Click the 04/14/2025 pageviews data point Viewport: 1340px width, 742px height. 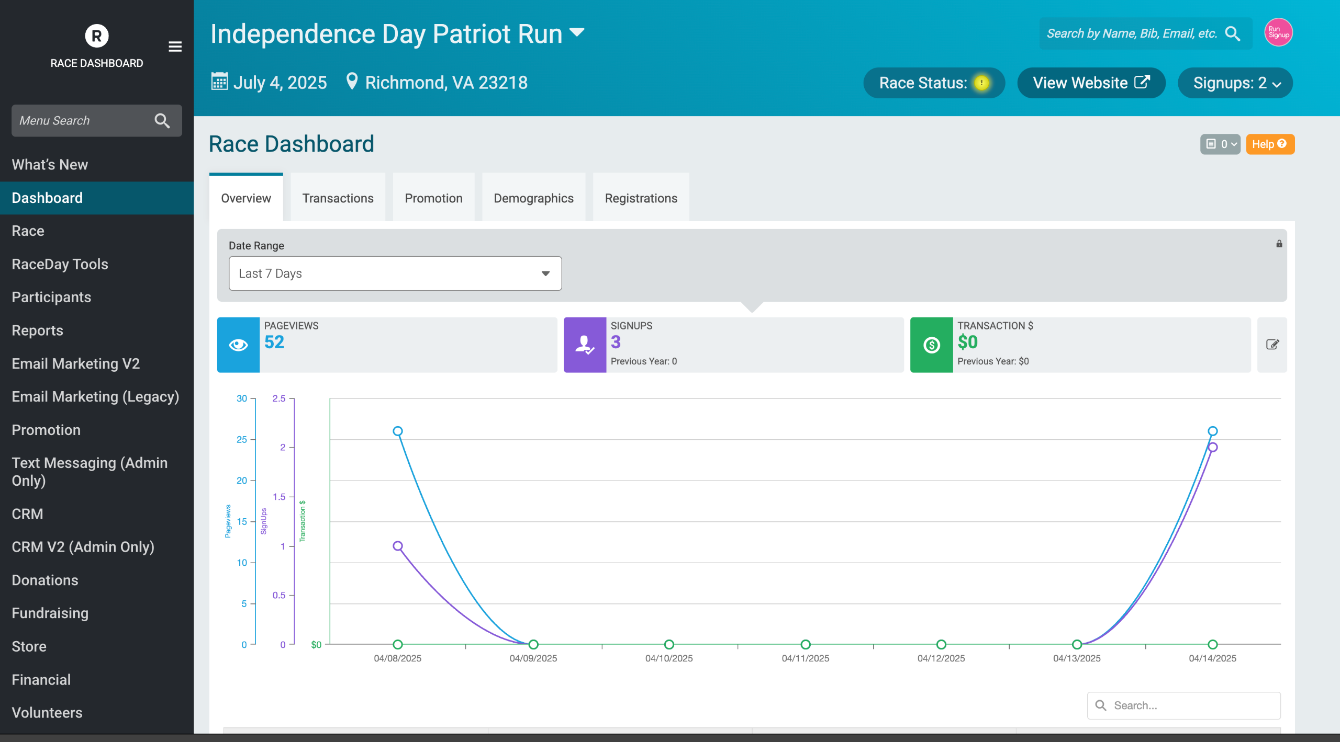tap(1212, 431)
